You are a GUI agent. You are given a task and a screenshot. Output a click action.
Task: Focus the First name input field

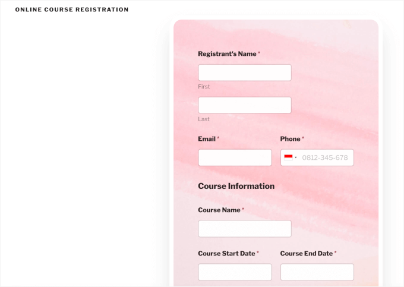coord(244,72)
